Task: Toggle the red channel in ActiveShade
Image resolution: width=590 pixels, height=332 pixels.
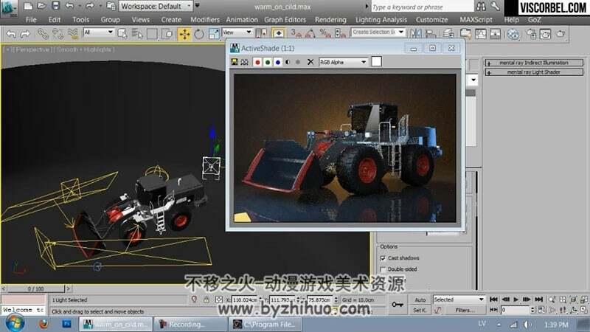Action: click(x=257, y=62)
